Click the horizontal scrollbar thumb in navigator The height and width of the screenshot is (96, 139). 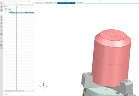(x=14, y=91)
